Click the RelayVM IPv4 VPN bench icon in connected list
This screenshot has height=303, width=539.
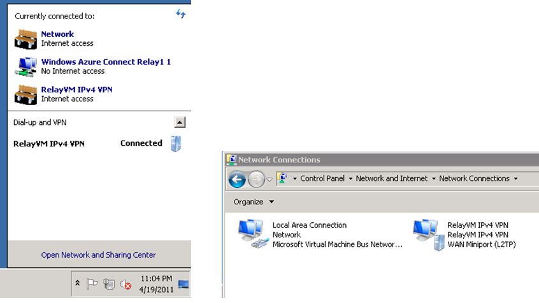(25, 95)
